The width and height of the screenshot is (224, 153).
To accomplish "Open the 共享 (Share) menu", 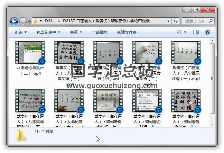I will point(76,32).
